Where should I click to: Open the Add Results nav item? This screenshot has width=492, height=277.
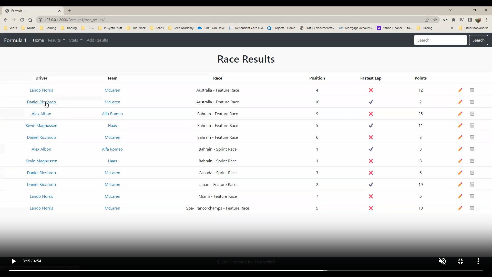tap(97, 40)
